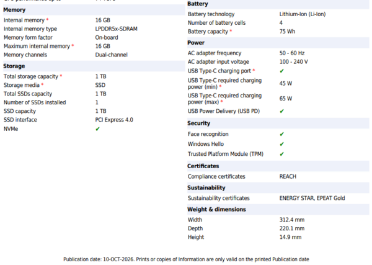Click the AC adapter input voltage label
This screenshot has height=265, width=372.
click(x=218, y=62)
